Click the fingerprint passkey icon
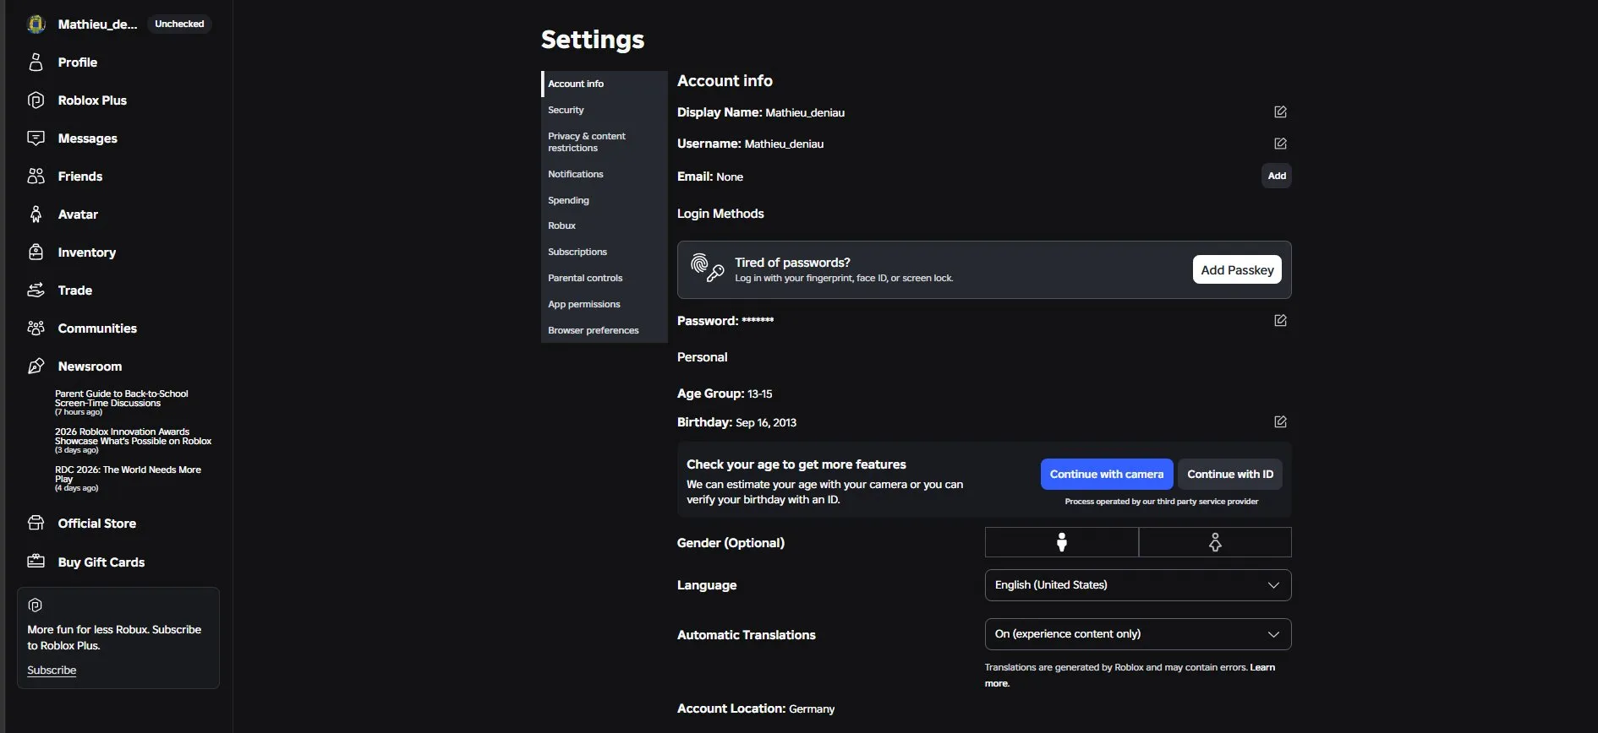This screenshot has width=1598, height=733. pyautogui.click(x=708, y=268)
